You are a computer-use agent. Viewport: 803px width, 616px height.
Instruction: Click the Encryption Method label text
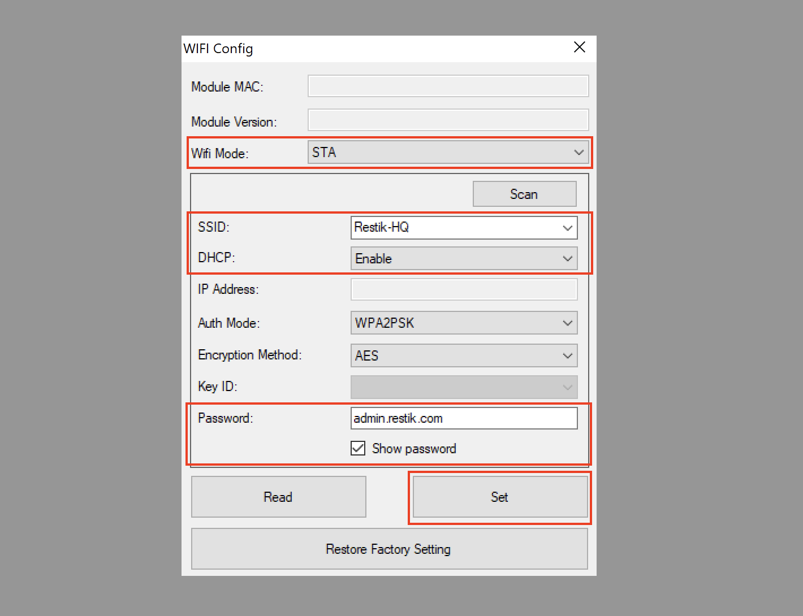click(x=249, y=355)
